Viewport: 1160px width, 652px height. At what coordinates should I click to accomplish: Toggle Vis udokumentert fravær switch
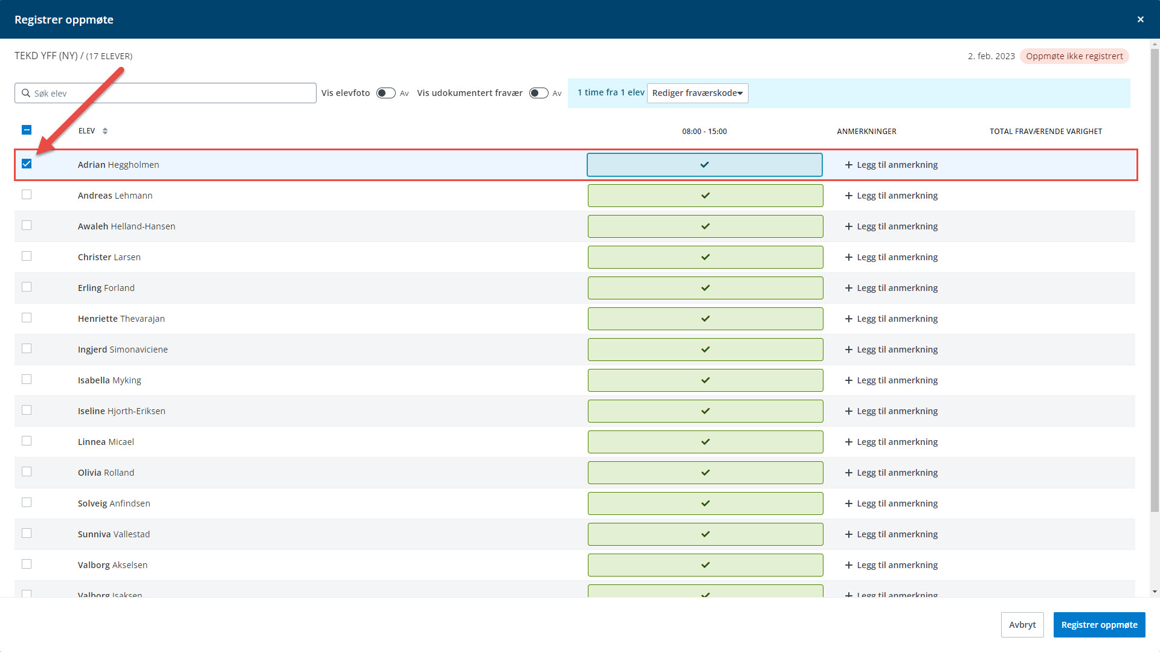[x=538, y=93]
